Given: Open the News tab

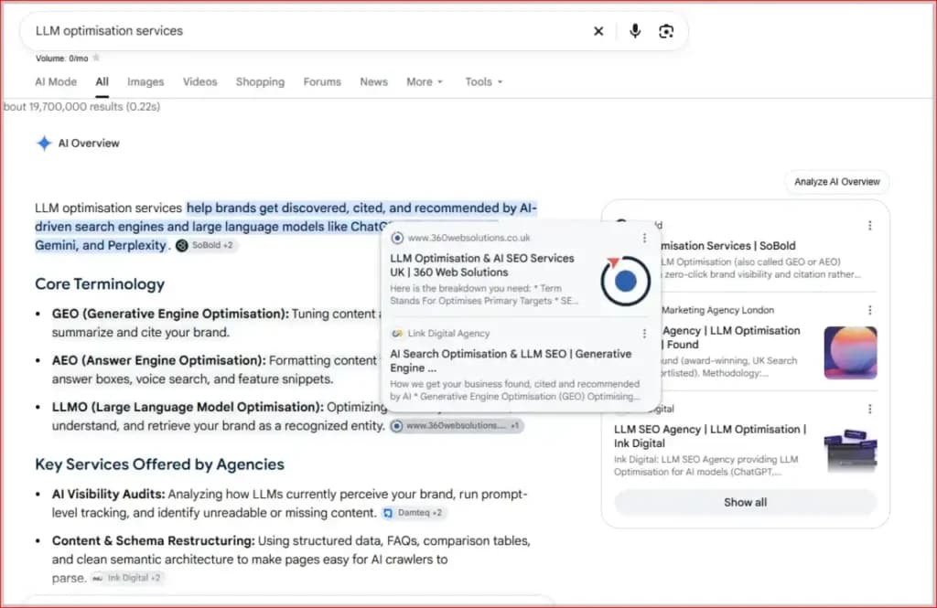Looking at the screenshot, I should pos(373,81).
